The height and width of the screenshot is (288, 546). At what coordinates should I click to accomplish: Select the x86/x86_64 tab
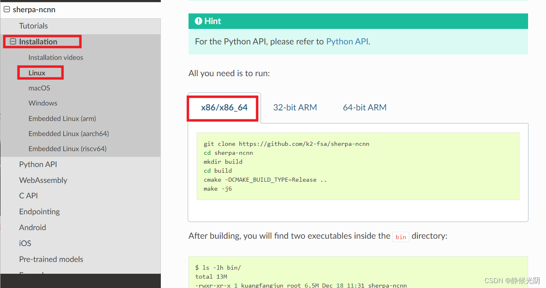click(x=224, y=108)
